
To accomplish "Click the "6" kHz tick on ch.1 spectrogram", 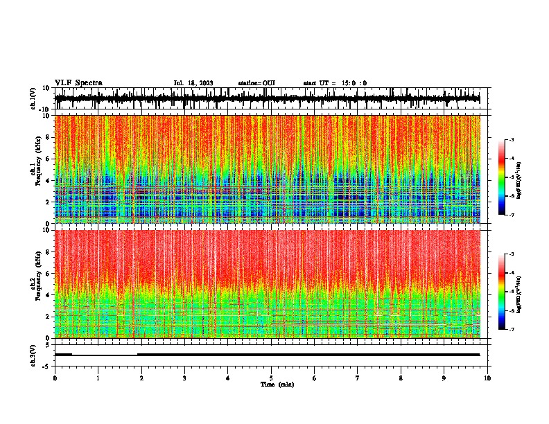I will pyautogui.click(x=49, y=159).
